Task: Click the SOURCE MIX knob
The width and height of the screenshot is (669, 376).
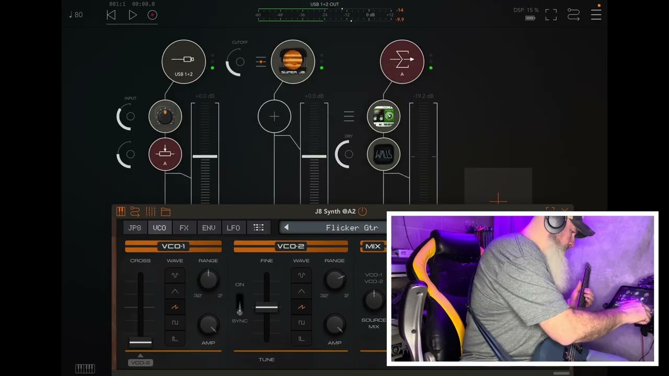Action: [x=374, y=300]
